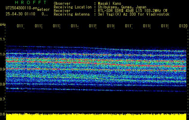The image size is (189, 120).
Task: Click the 0117 time marker
Action: [129, 26]
